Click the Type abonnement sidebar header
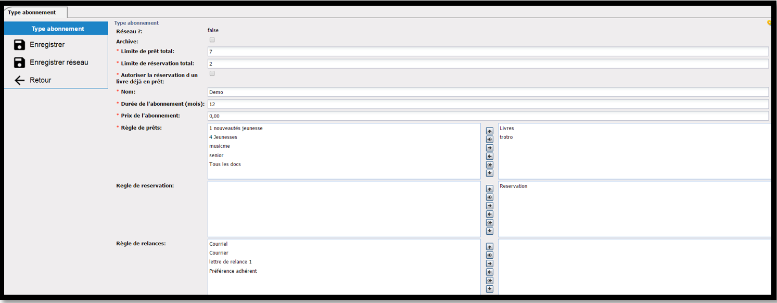777x303 pixels. click(56, 29)
